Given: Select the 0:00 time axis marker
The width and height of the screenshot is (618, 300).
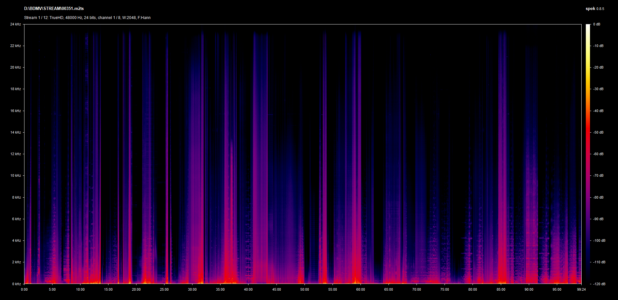Looking at the screenshot, I should click(24, 289).
